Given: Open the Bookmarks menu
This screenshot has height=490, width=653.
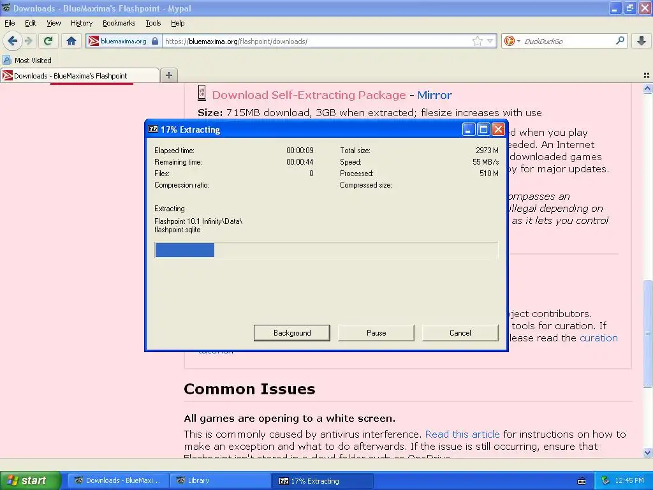Looking at the screenshot, I should point(119,23).
